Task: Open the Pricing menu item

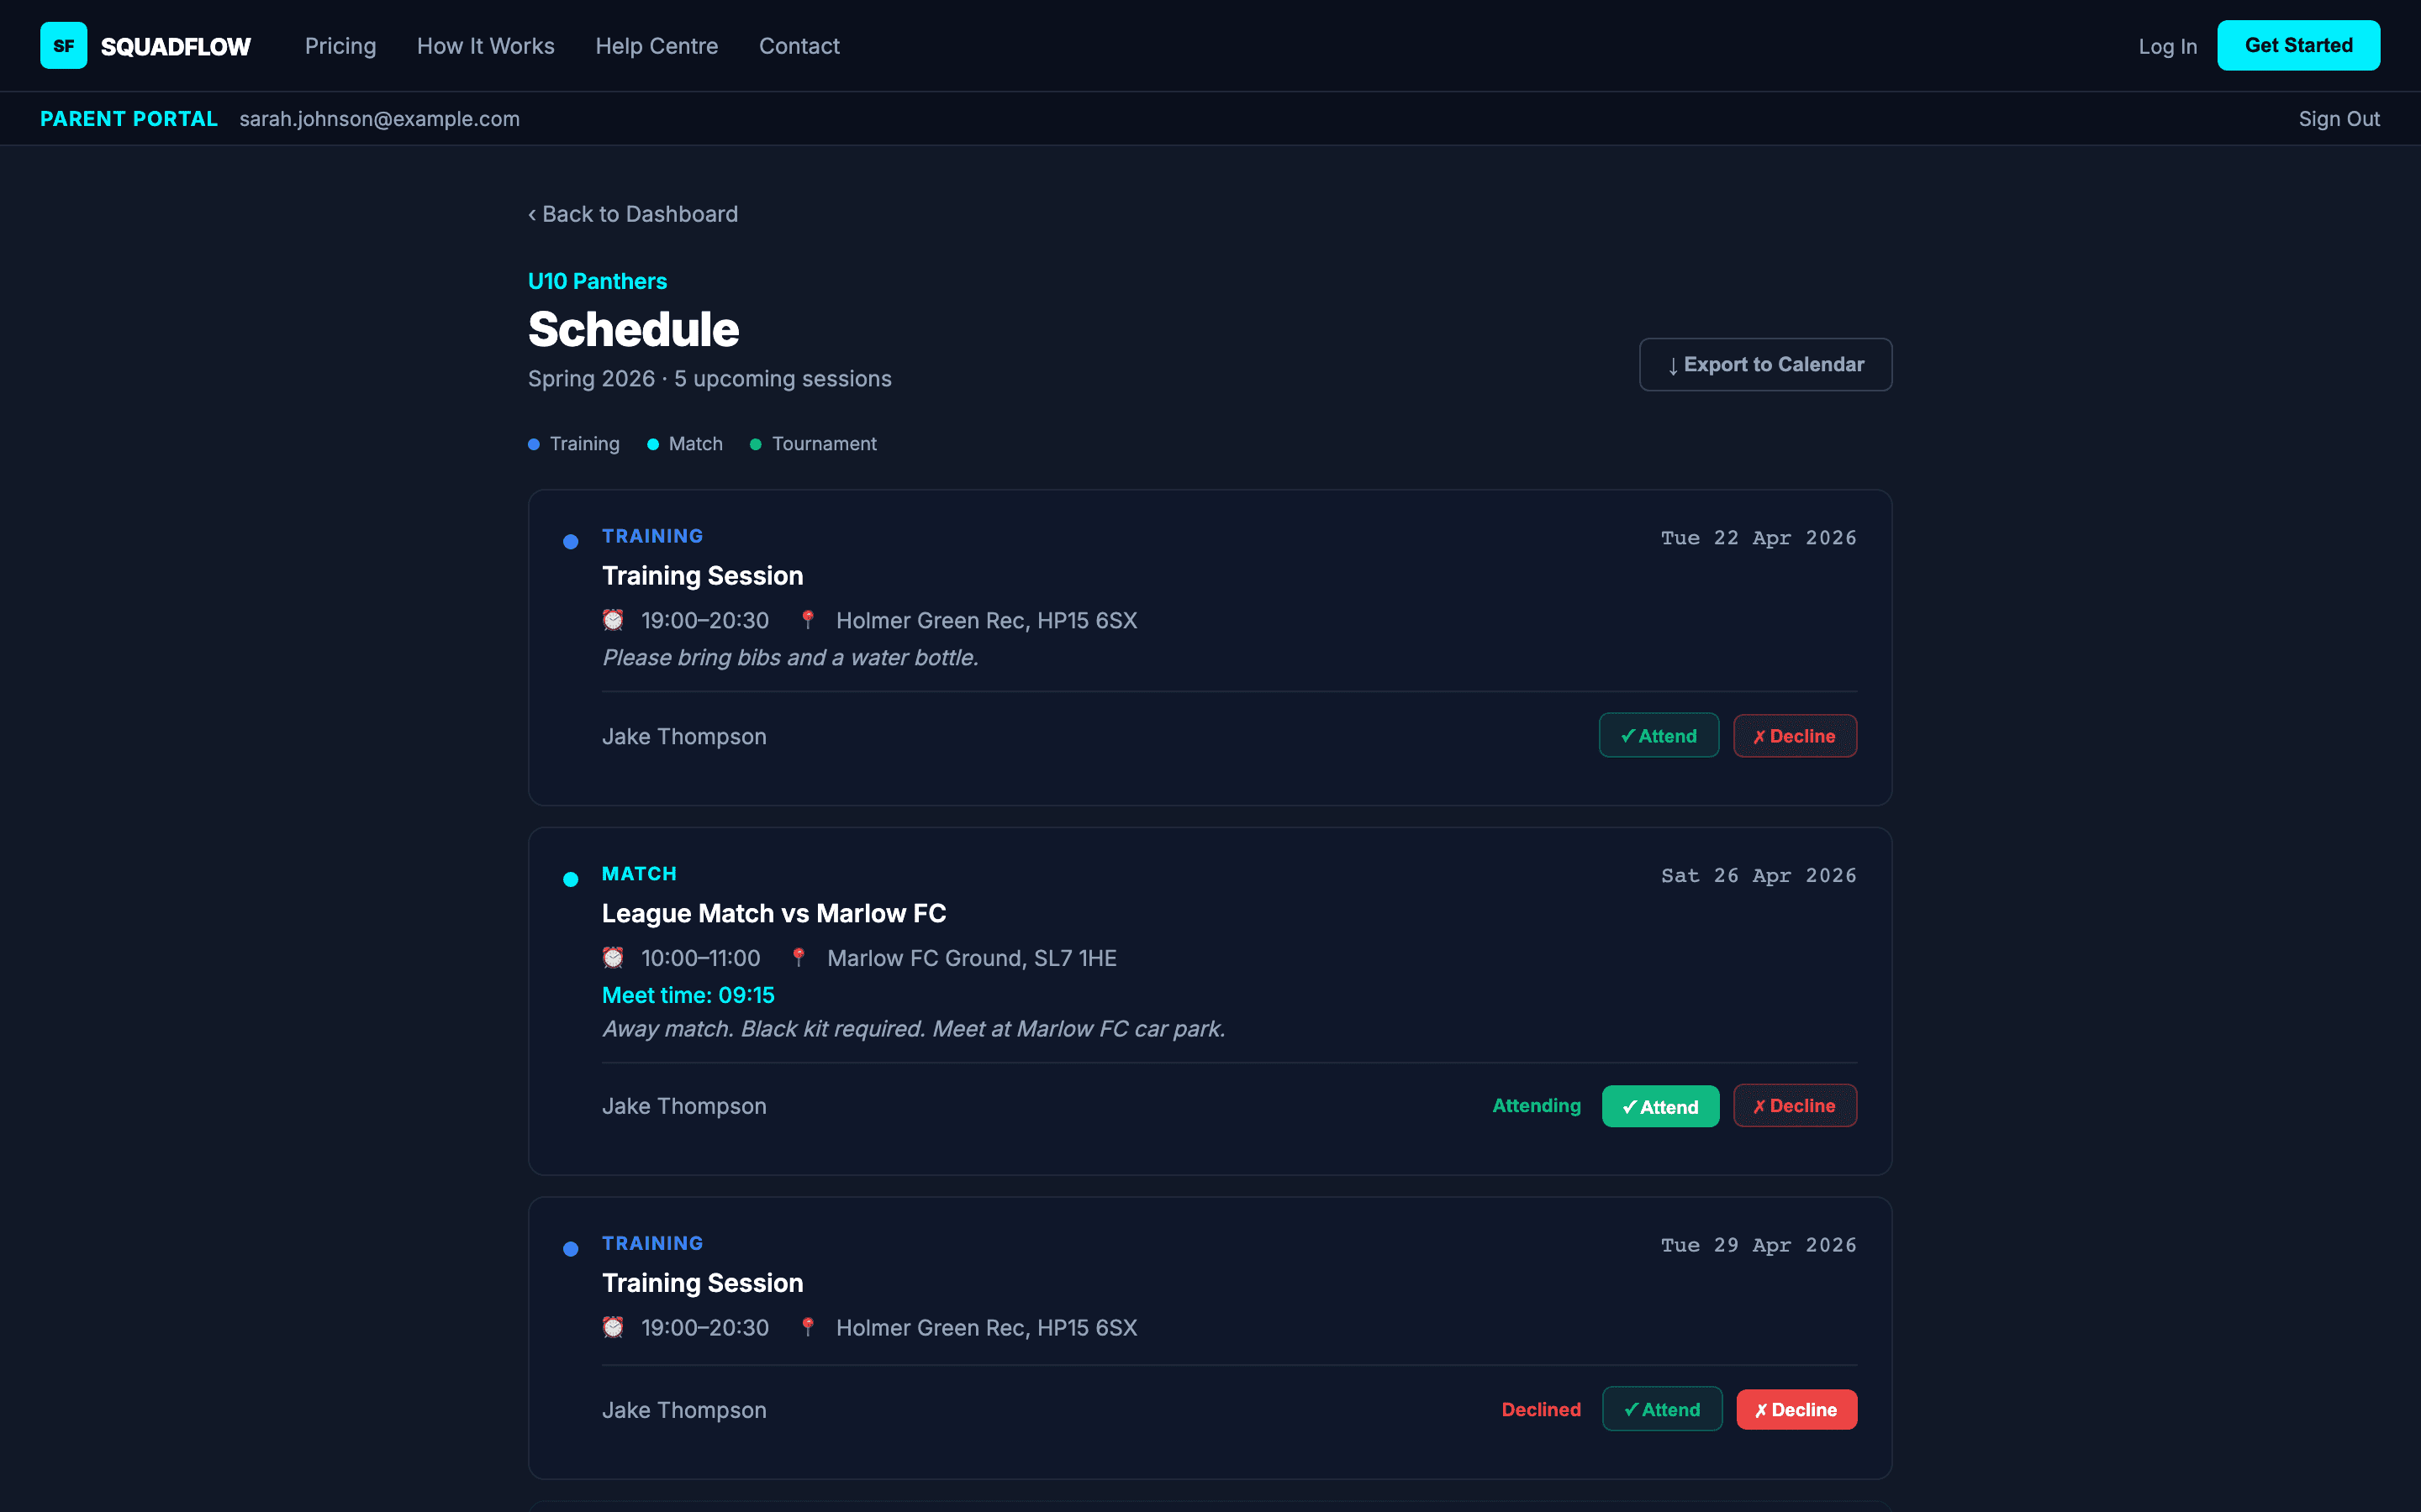Action: point(340,46)
